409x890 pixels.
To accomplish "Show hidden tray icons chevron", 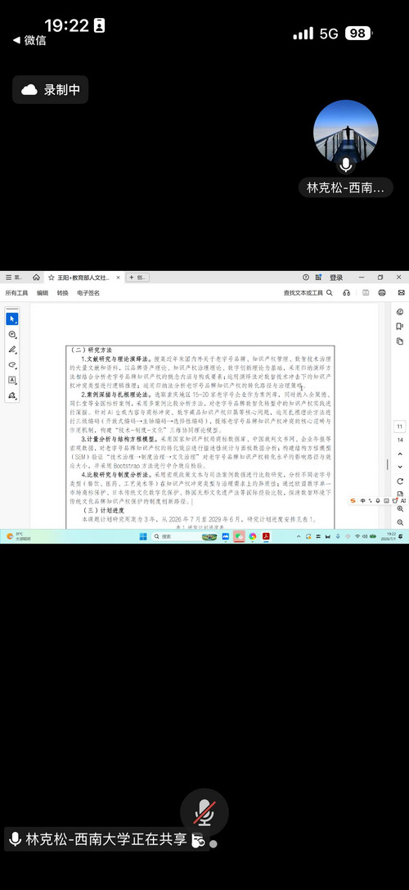I will (300, 536).
